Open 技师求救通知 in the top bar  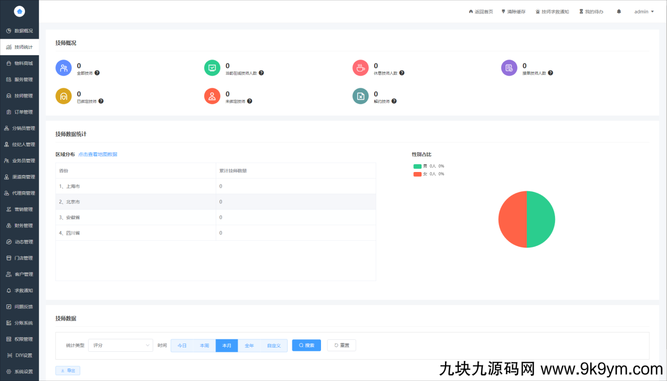coord(552,11)
